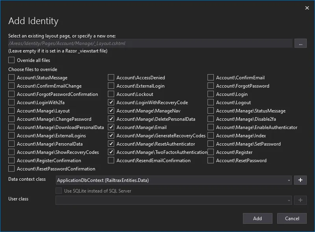Check Account\Manage\Index

[x=211, y=135]
